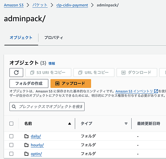Click the refresh objects icon button
Screen dimensions: 166x159
[16, 72]
